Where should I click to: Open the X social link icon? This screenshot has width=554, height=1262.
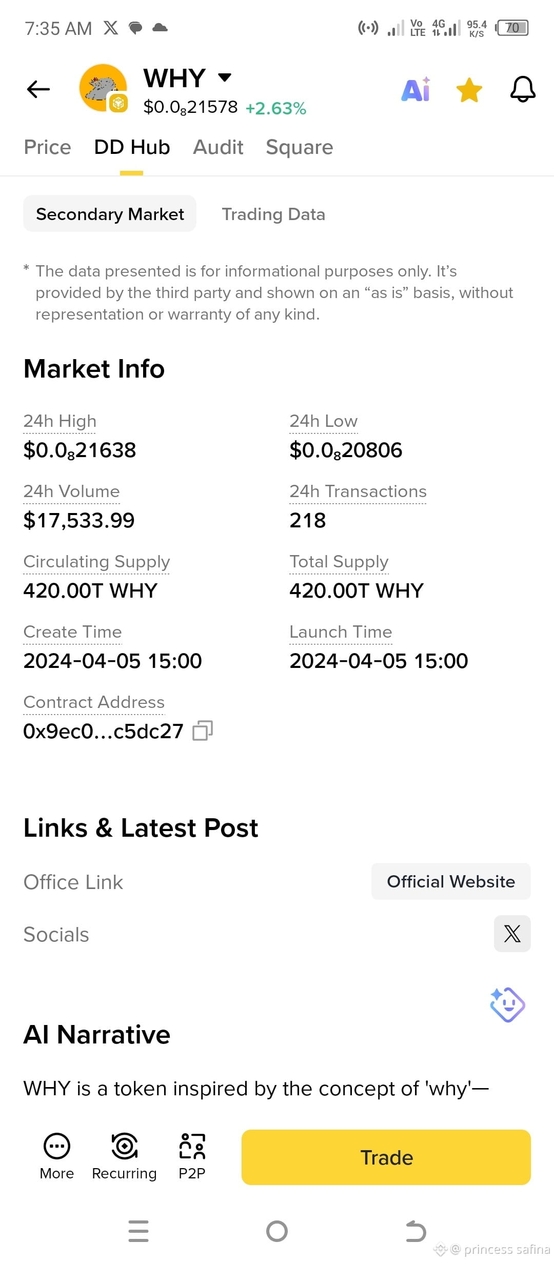(x=512, y=934)
